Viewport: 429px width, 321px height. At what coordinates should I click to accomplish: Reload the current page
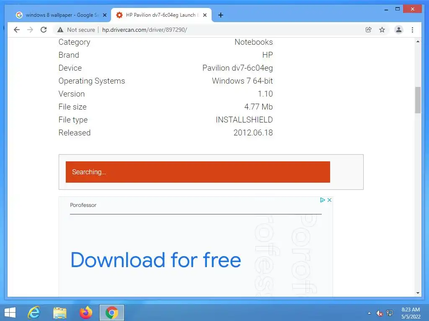pyautogui.click(x=44, y=30)
